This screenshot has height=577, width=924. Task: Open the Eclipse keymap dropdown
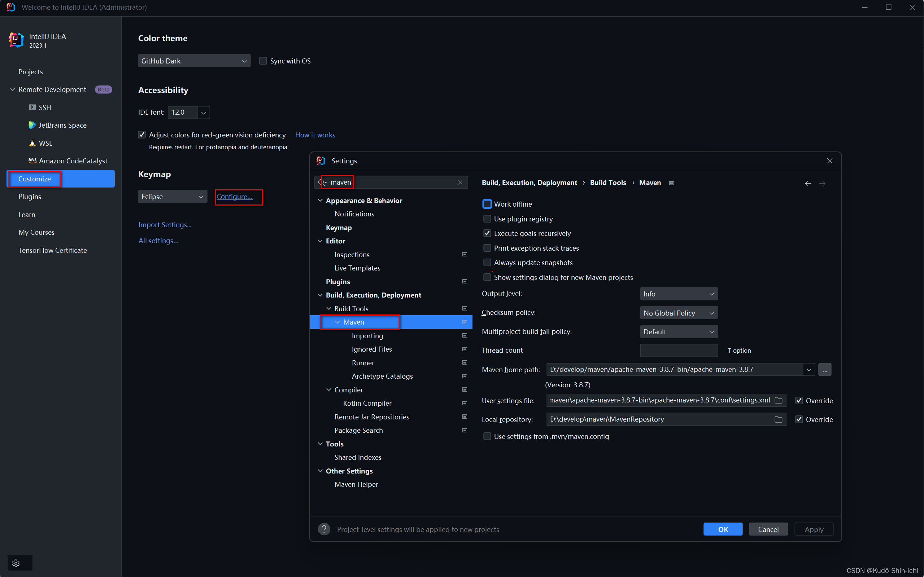(x=173, y=197)
